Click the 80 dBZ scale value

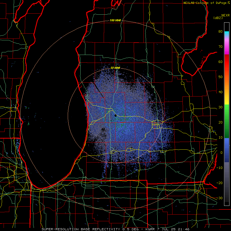220,32
